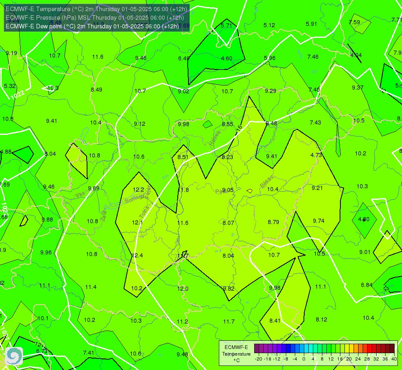Click the temperature value 9.02
Screen dimensions: 402x370
click(x=184, y=91)
